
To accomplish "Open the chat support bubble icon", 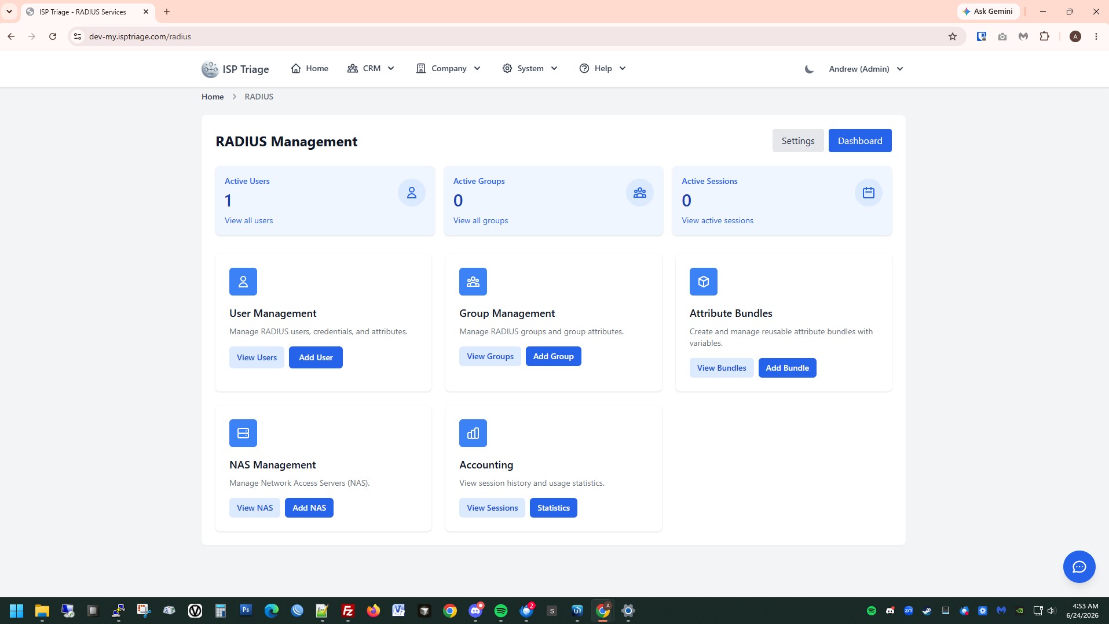I will (x=1079, y=567).
